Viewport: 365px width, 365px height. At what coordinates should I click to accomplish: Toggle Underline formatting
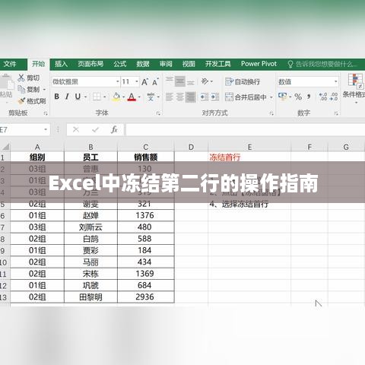pyautogui.click(x=78, y=97)
